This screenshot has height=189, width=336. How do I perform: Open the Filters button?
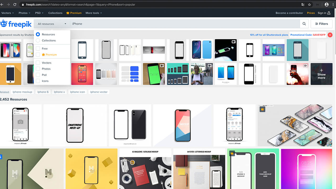[x=322, y=24]
